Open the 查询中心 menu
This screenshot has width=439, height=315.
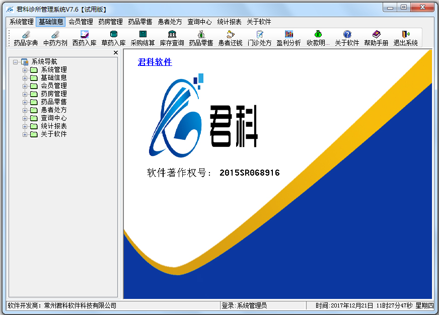199,22
